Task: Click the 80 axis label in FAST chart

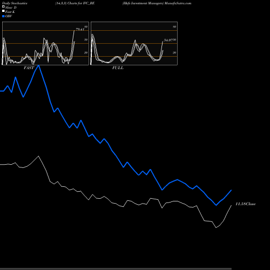Action: [86, 26]
